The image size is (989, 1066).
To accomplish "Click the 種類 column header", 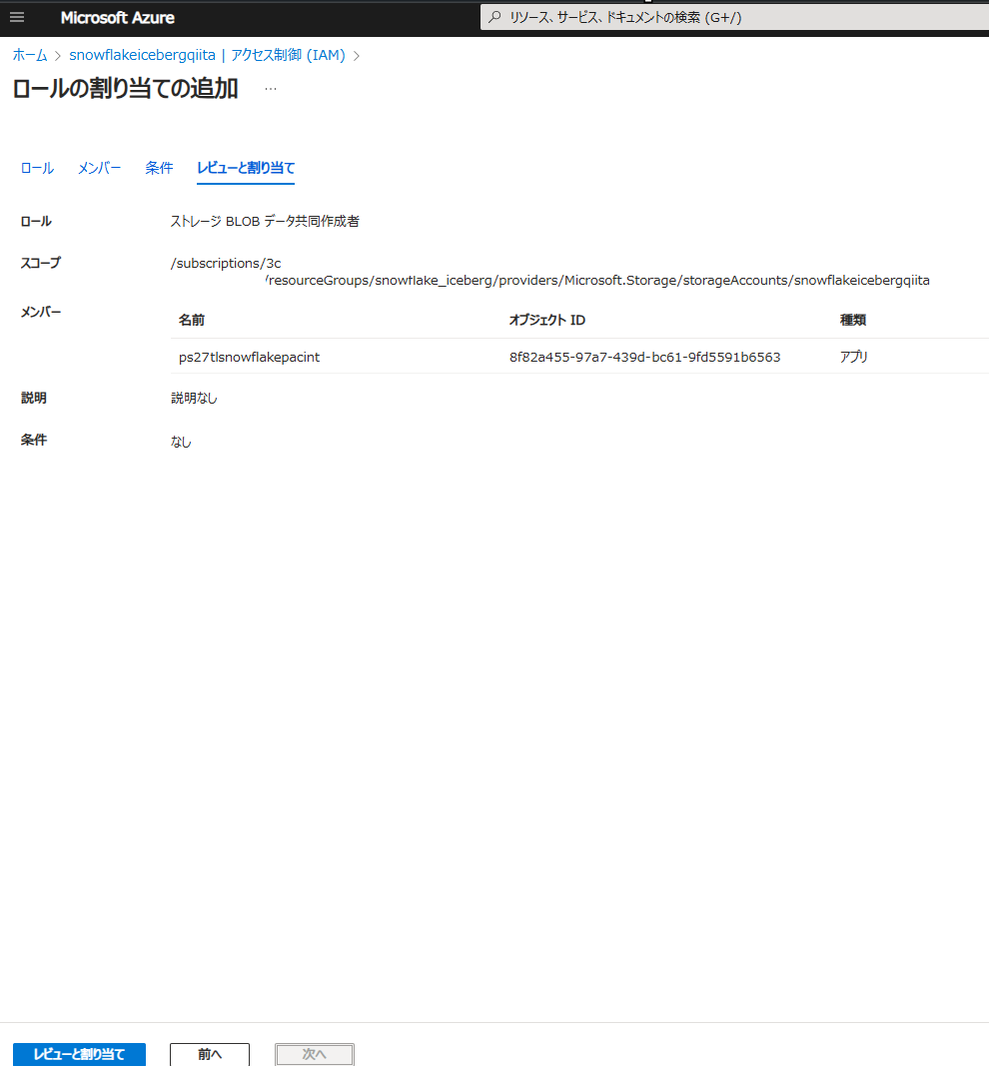I will tap(853, 320).
